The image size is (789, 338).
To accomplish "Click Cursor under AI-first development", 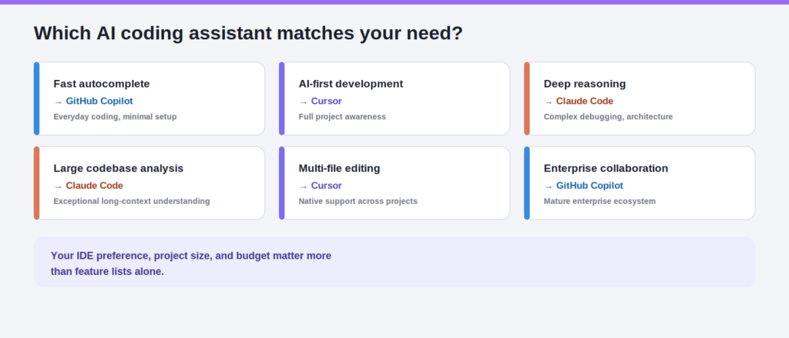I will [326, 101].
